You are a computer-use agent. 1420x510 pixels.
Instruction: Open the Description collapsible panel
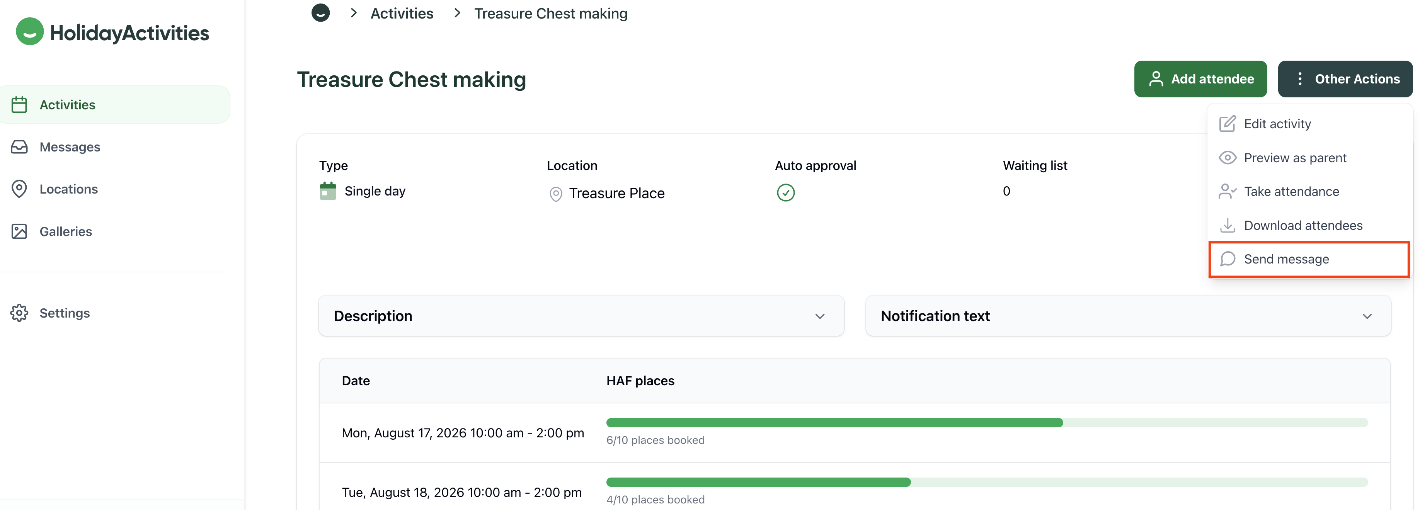pyautogui.click(x=581, y=316)
